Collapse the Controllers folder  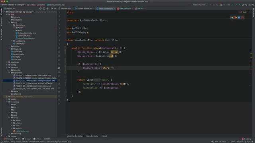[12, 25]
